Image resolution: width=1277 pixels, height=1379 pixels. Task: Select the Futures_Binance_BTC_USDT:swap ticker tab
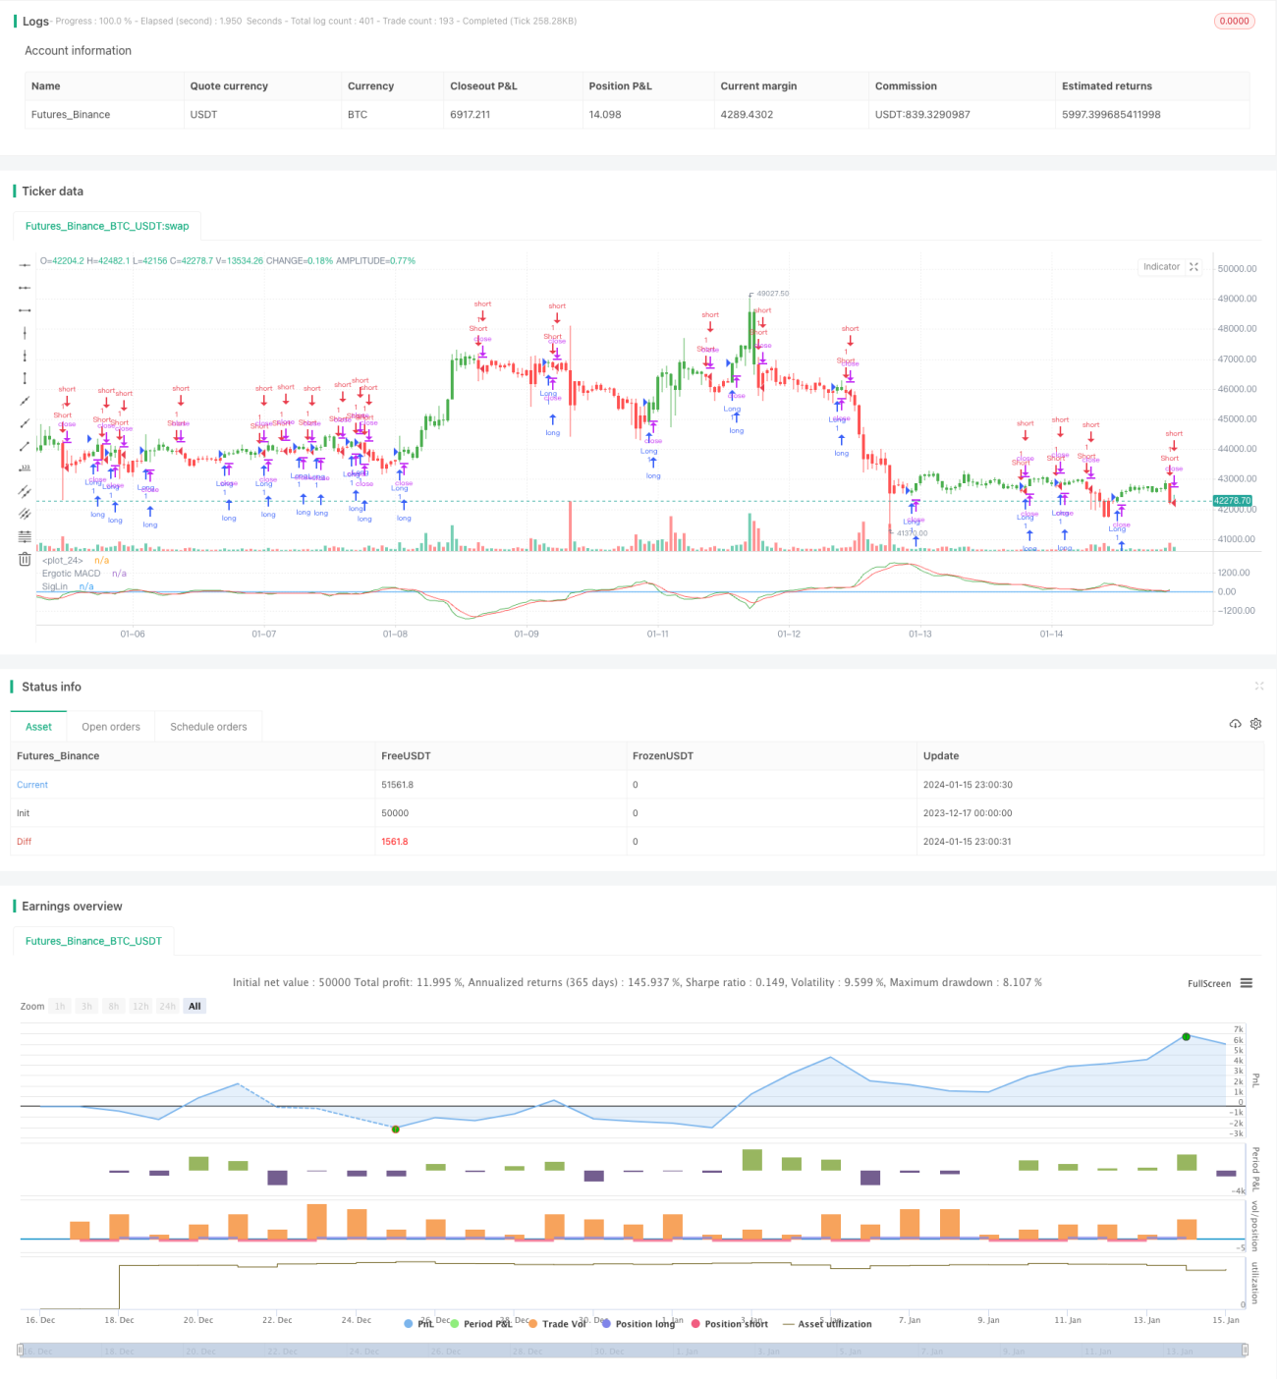click(107, 226)
